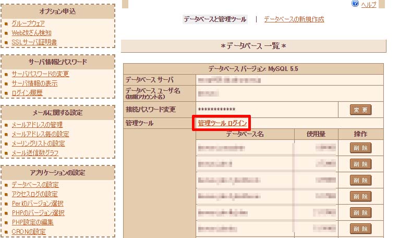Click the first 削除 button in database list
Viewport: 399px width, 238px height.
coord(360,148)
